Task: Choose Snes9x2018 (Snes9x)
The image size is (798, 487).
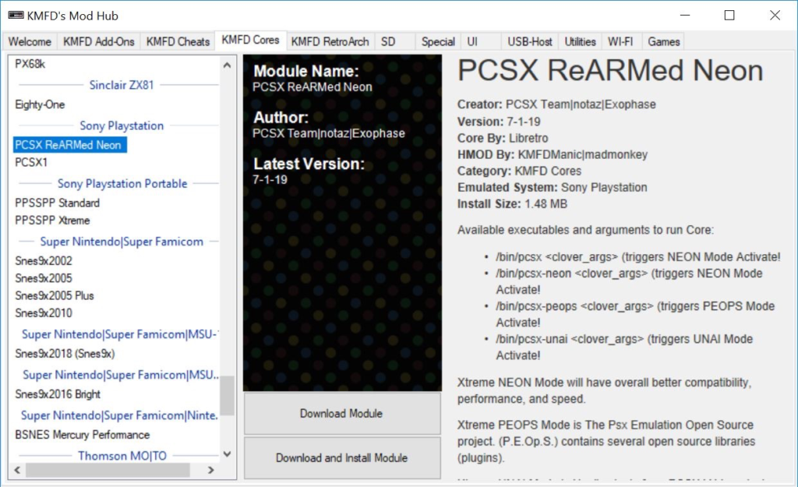Action: (65, 354)
